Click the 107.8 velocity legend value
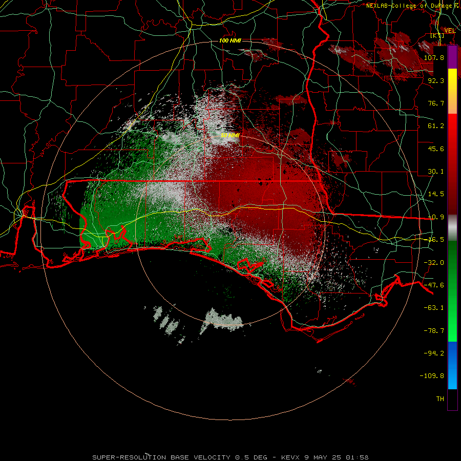 point(434,57)
